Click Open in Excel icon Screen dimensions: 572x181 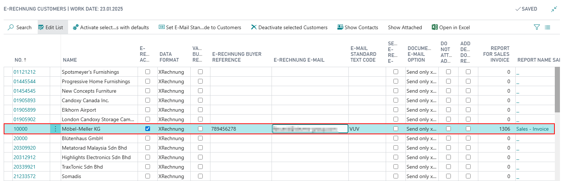click(x=435, y=27)
